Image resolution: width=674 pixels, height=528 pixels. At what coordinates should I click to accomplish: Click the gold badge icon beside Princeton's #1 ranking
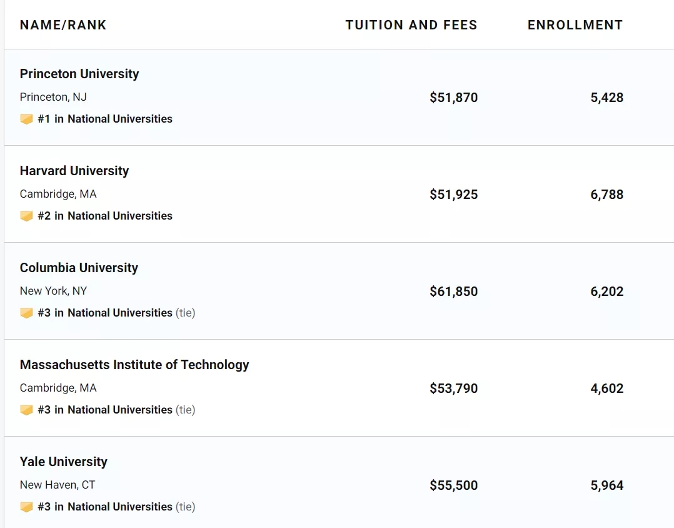pyautogui.click(x=26, y=119)
